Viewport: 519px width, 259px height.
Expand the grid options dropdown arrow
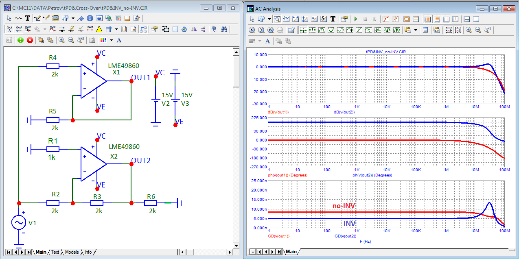tap(116, 29)
